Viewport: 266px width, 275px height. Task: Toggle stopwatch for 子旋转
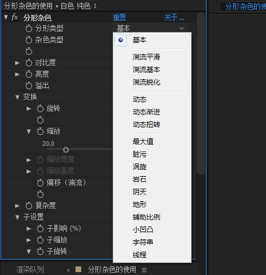[x=40, y=252]
